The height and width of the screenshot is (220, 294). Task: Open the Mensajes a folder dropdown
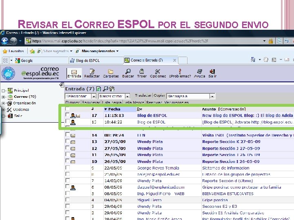191,96
